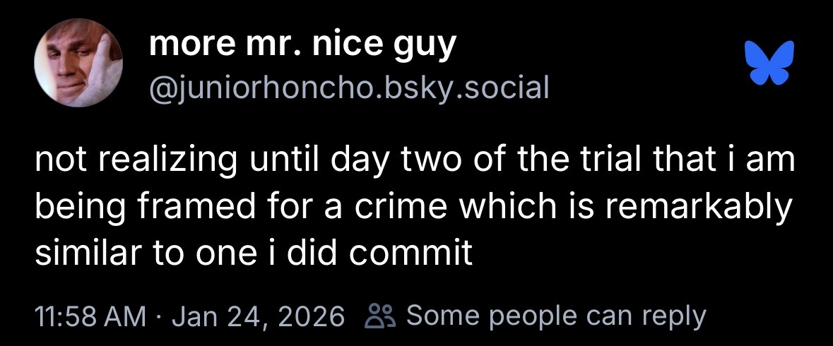
Task: Open the display name "more mr. nice guy"
Action: click(x=302, y=46)
